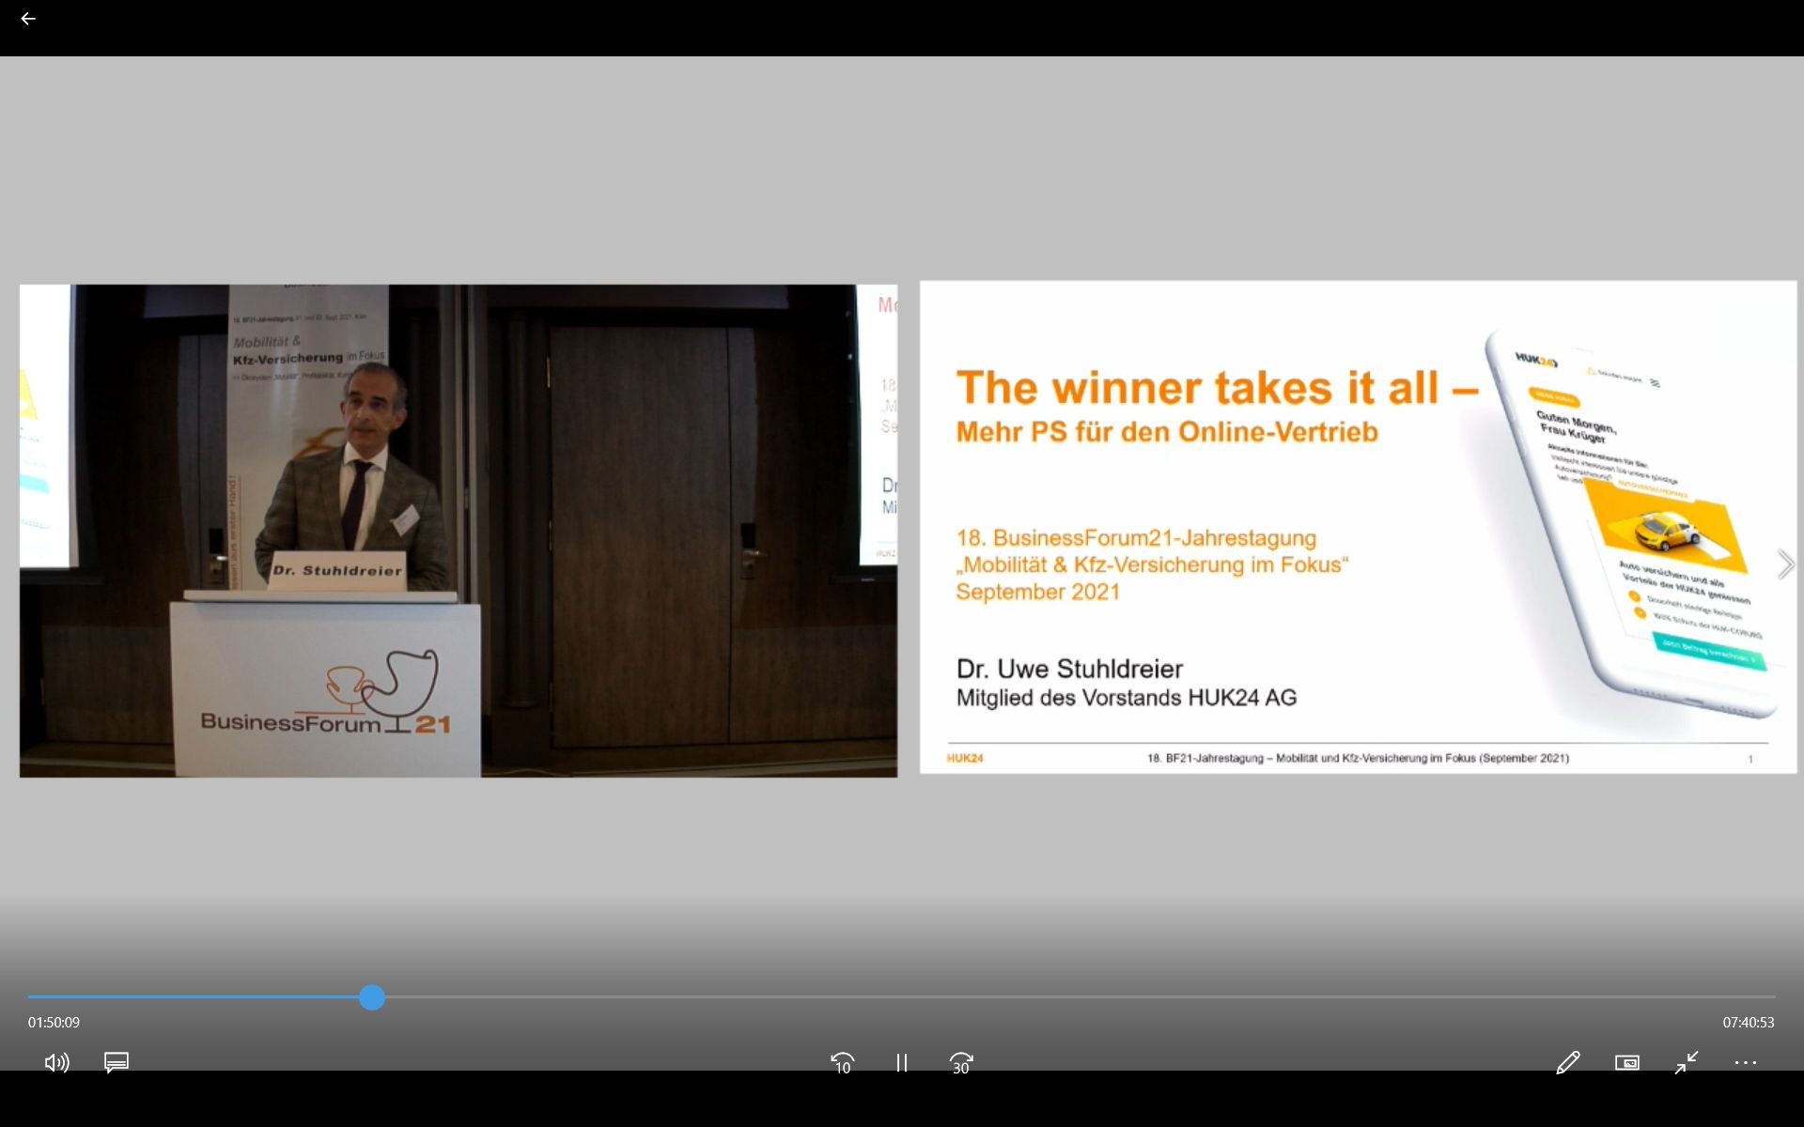Viewport: 1804px width, 1127px height.
Task: Open the more options ellipsis menu
Action: point(1745,1062)
